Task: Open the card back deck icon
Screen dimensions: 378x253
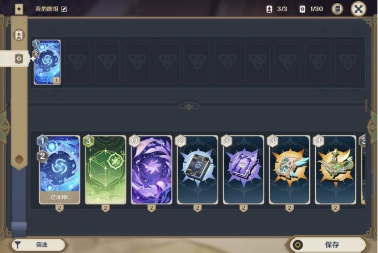Action: pos(337,9)
